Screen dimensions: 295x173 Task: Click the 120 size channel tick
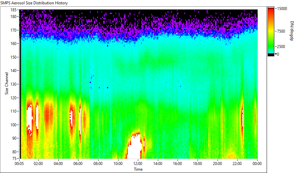(x=13, y=98)
